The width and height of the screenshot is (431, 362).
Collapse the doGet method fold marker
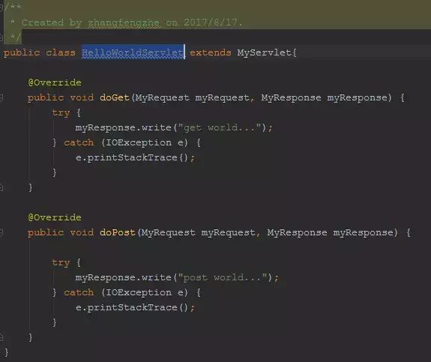tap(1, 97)
